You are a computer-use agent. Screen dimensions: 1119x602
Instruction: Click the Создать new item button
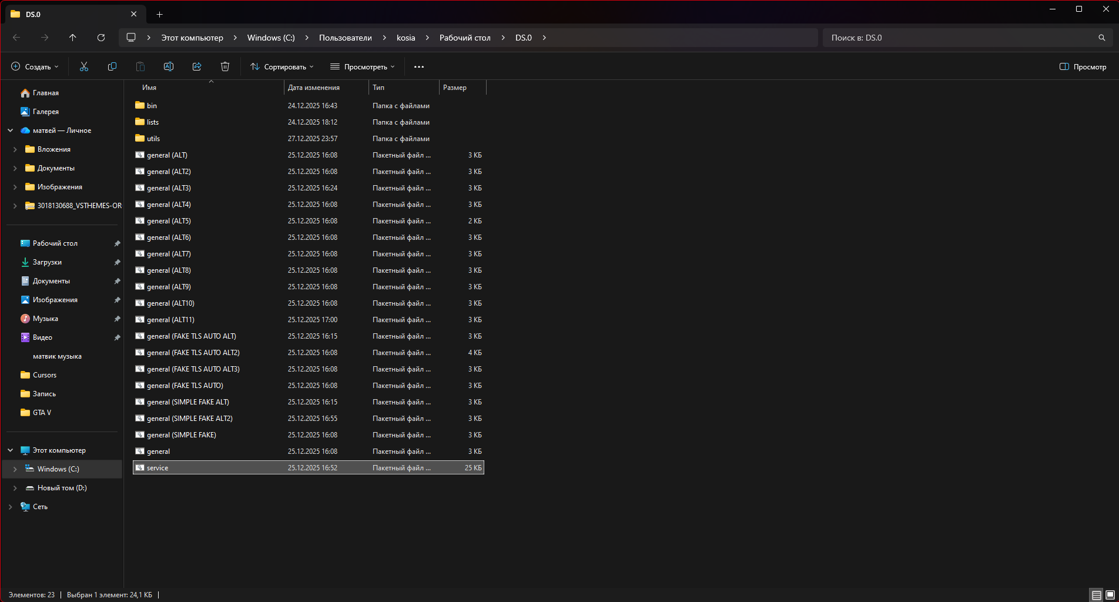pyautogui.click(x=35, y=67)
